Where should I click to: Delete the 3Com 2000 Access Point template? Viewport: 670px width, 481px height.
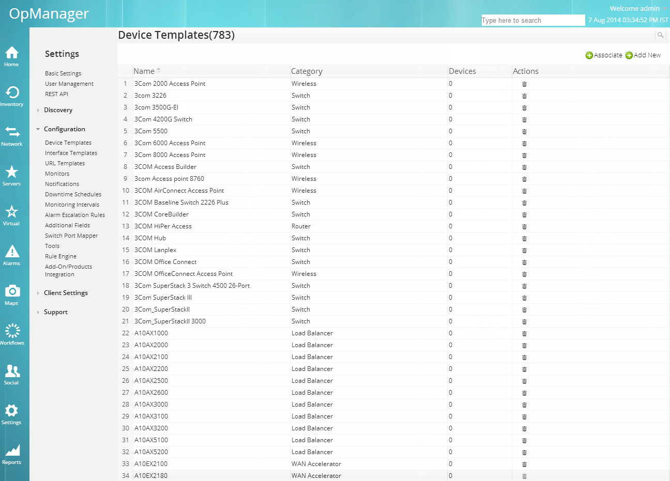coord(524,84)
